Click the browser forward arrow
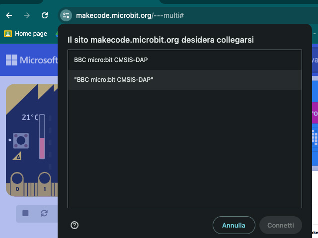318x238 pixels. 27,15
